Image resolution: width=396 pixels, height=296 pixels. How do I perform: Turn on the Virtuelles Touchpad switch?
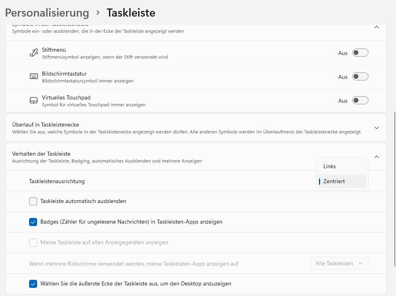[x=360, y=101]
